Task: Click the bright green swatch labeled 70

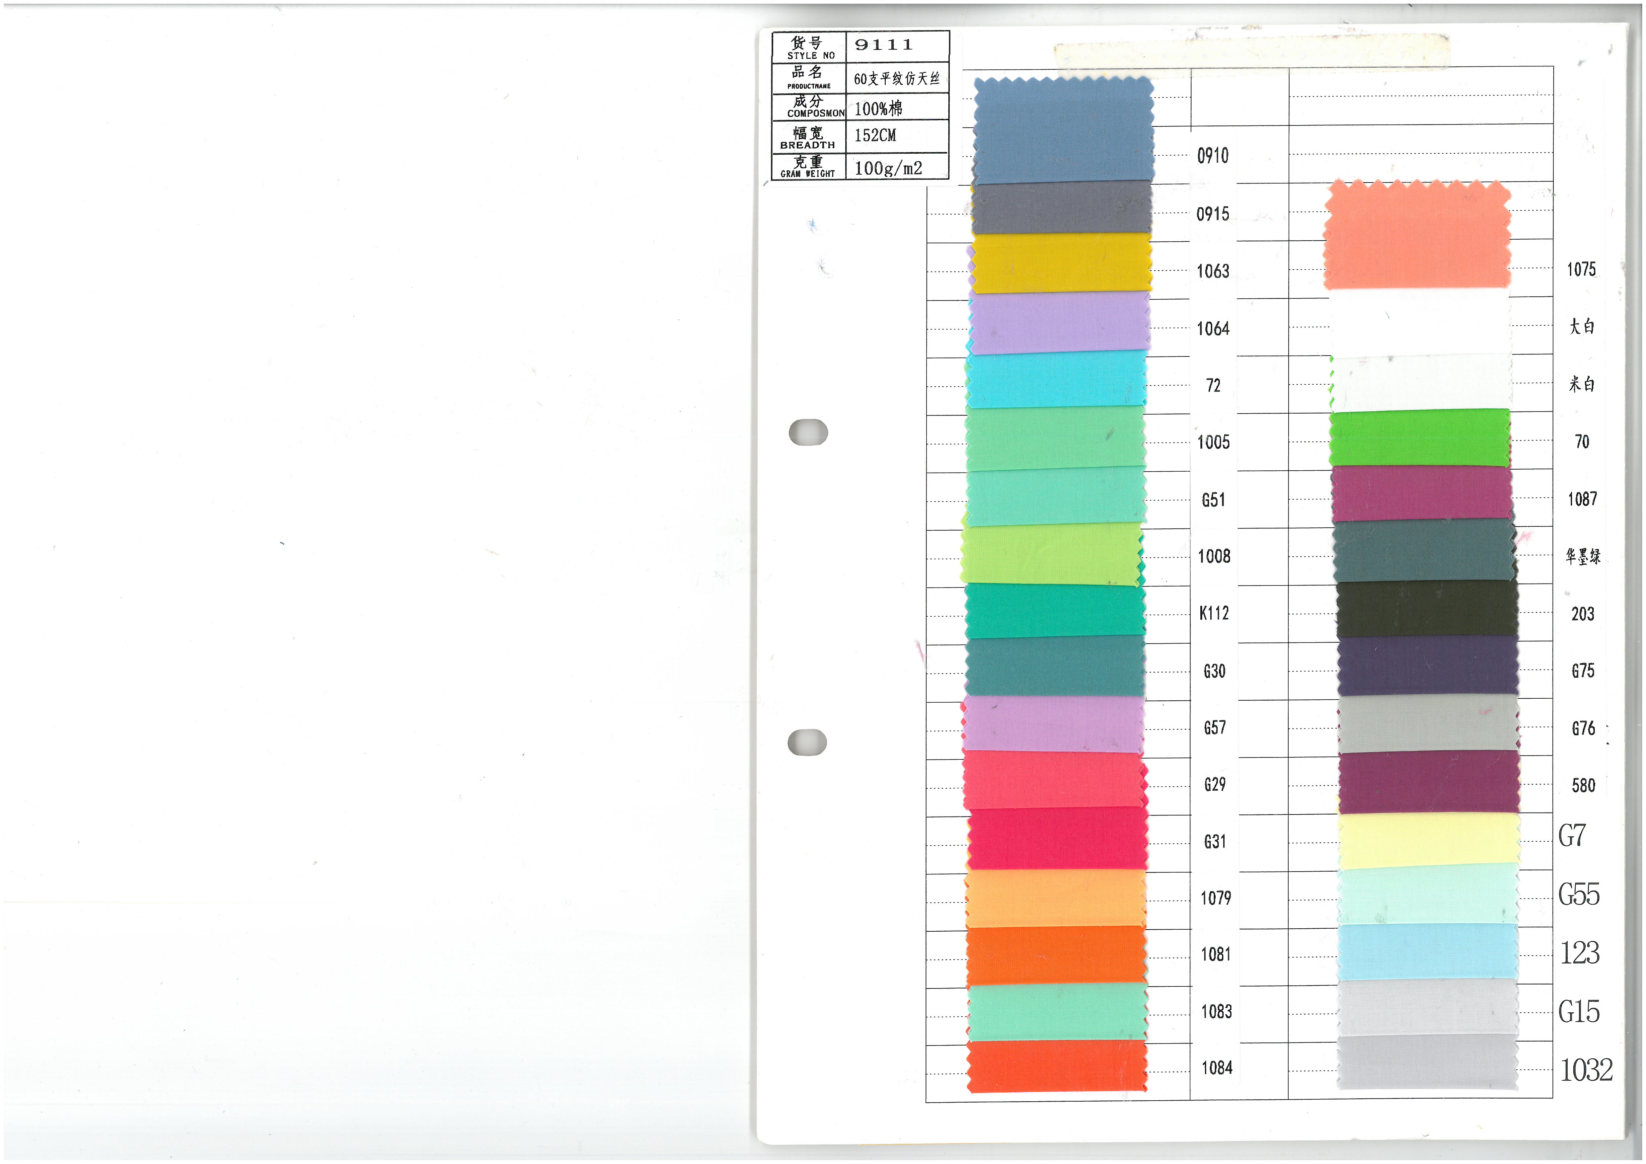Action: click(x=1420, y=438)
